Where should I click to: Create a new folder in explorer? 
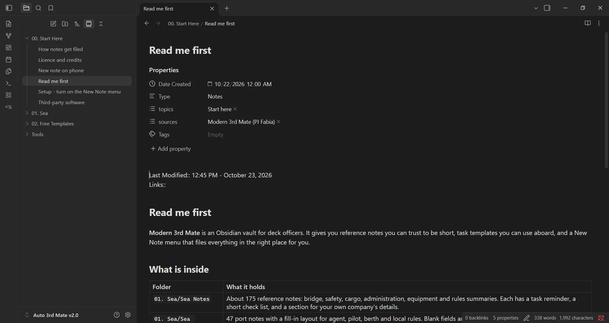click(65, 24)
